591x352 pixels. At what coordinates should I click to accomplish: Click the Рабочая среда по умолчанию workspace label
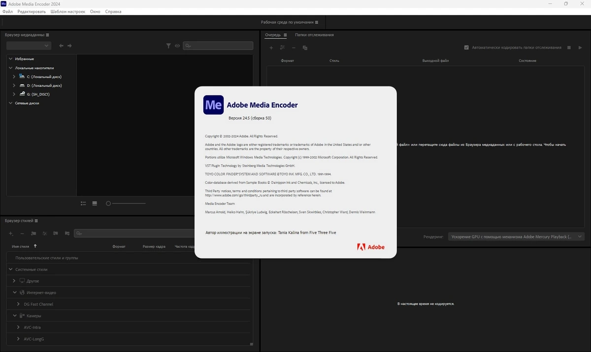pyautogui.click(x=287, y=22)
